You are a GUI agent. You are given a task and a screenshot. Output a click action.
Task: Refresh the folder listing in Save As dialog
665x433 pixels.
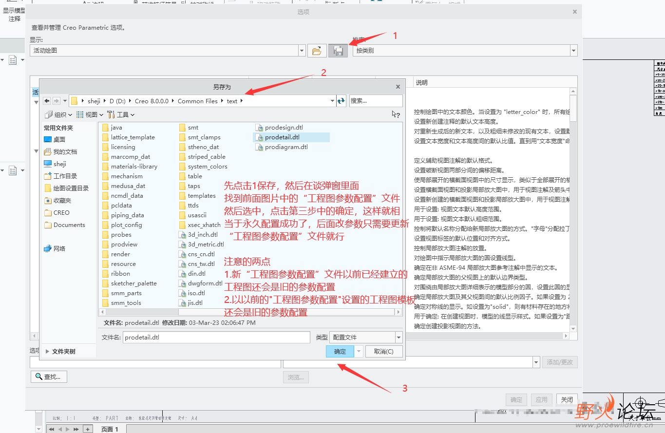341,101
